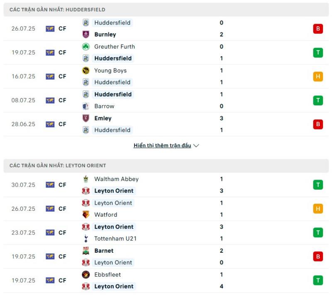
Task: Open the Leyton Orient team link vs Watford
Action: 113,203
